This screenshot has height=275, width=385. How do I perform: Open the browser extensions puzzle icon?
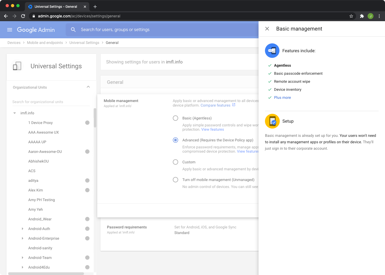tap(362, 16)
